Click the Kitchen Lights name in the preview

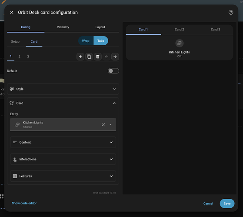(179, 52)
